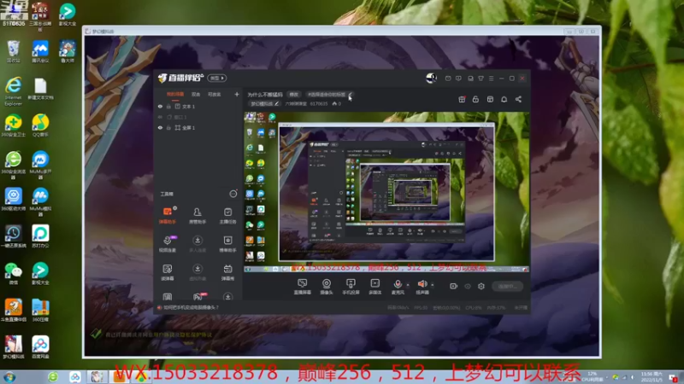Image resolution: width=684 pixels, height=384 pixels.
Task: Click the 连接中 connecting stream button
Action: (507, 286)
